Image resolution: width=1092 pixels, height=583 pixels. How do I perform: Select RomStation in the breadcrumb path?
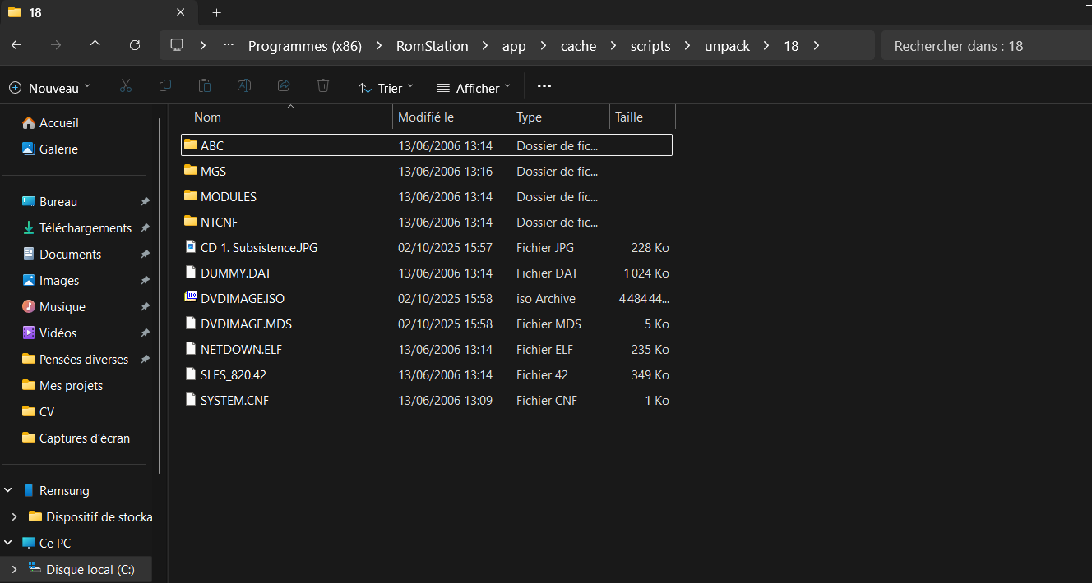(432, 46)
